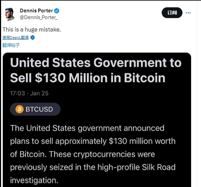Viewport: 201px width, 187px height.
Task: Click the "United States Government to" headline
Action: pyautogui.click(x=96, y=63)
